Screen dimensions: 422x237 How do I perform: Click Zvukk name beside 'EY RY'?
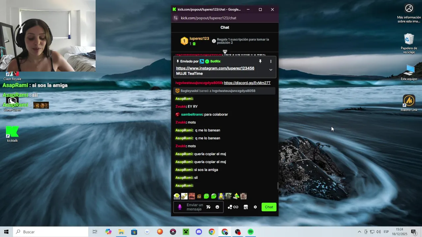pyautogui.click(x=181, y=107)
